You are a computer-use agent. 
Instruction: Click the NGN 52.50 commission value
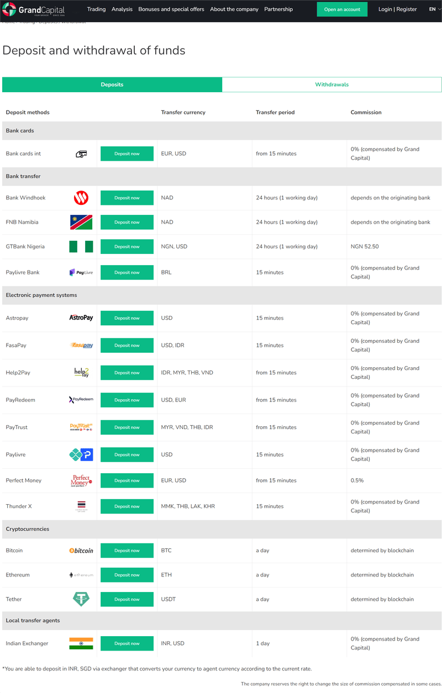point(365,247)
